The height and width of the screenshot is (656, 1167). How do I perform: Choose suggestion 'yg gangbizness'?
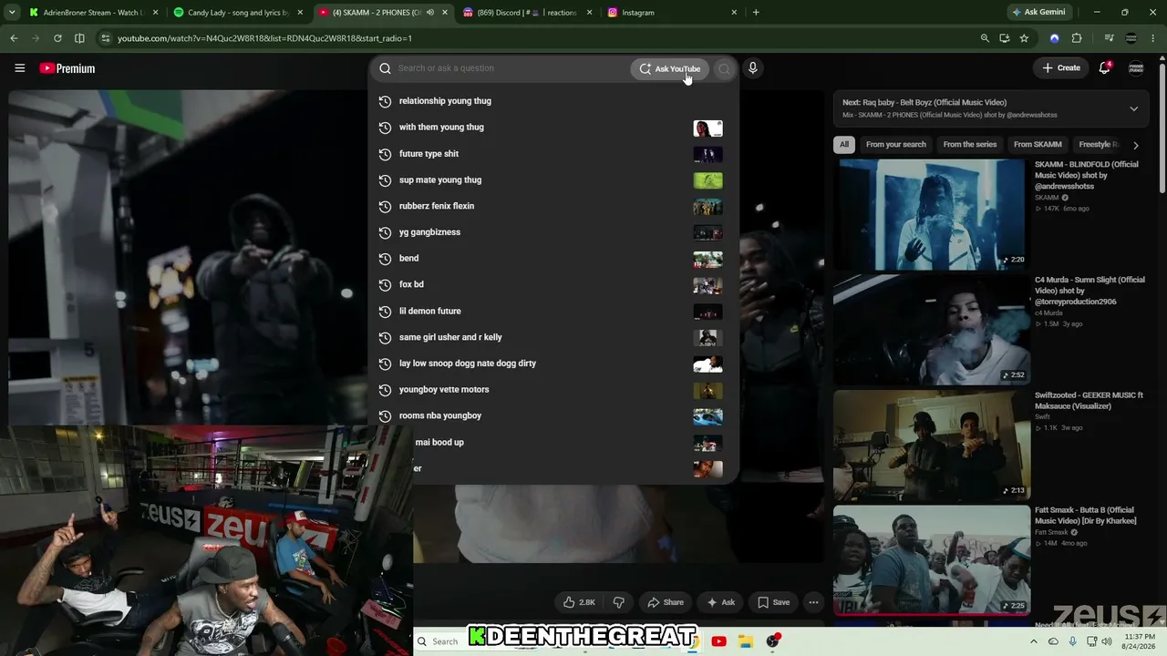pyautogui.click(x=553, y=232)
